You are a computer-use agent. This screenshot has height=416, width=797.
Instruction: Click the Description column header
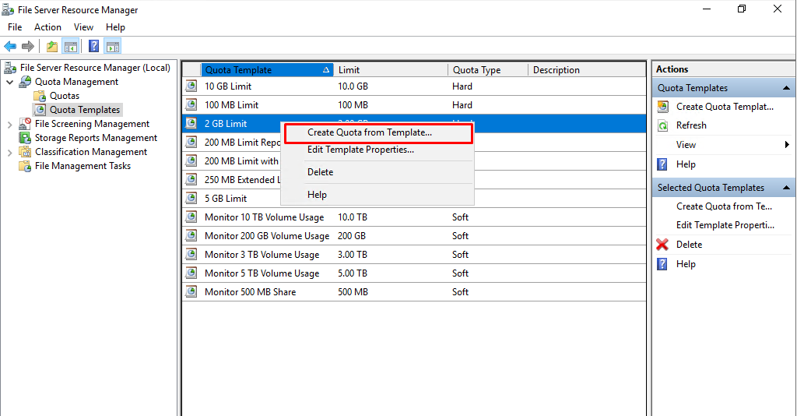[587, 69]
